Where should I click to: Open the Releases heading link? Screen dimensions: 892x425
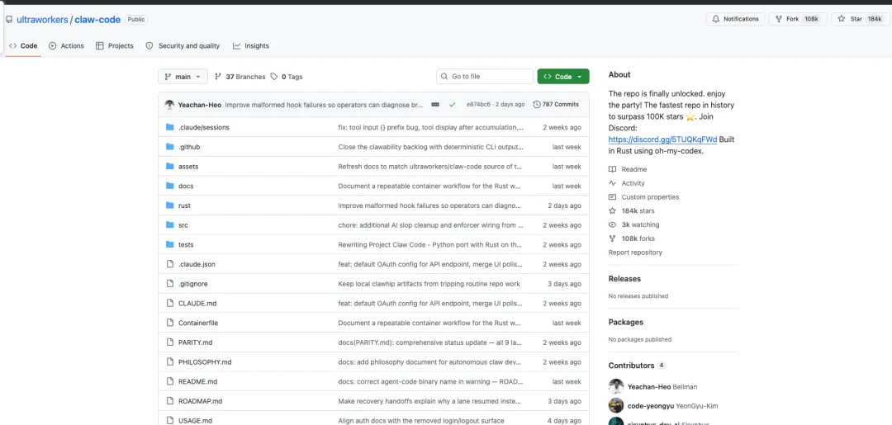pyautogui.click(x=624, y=279)
